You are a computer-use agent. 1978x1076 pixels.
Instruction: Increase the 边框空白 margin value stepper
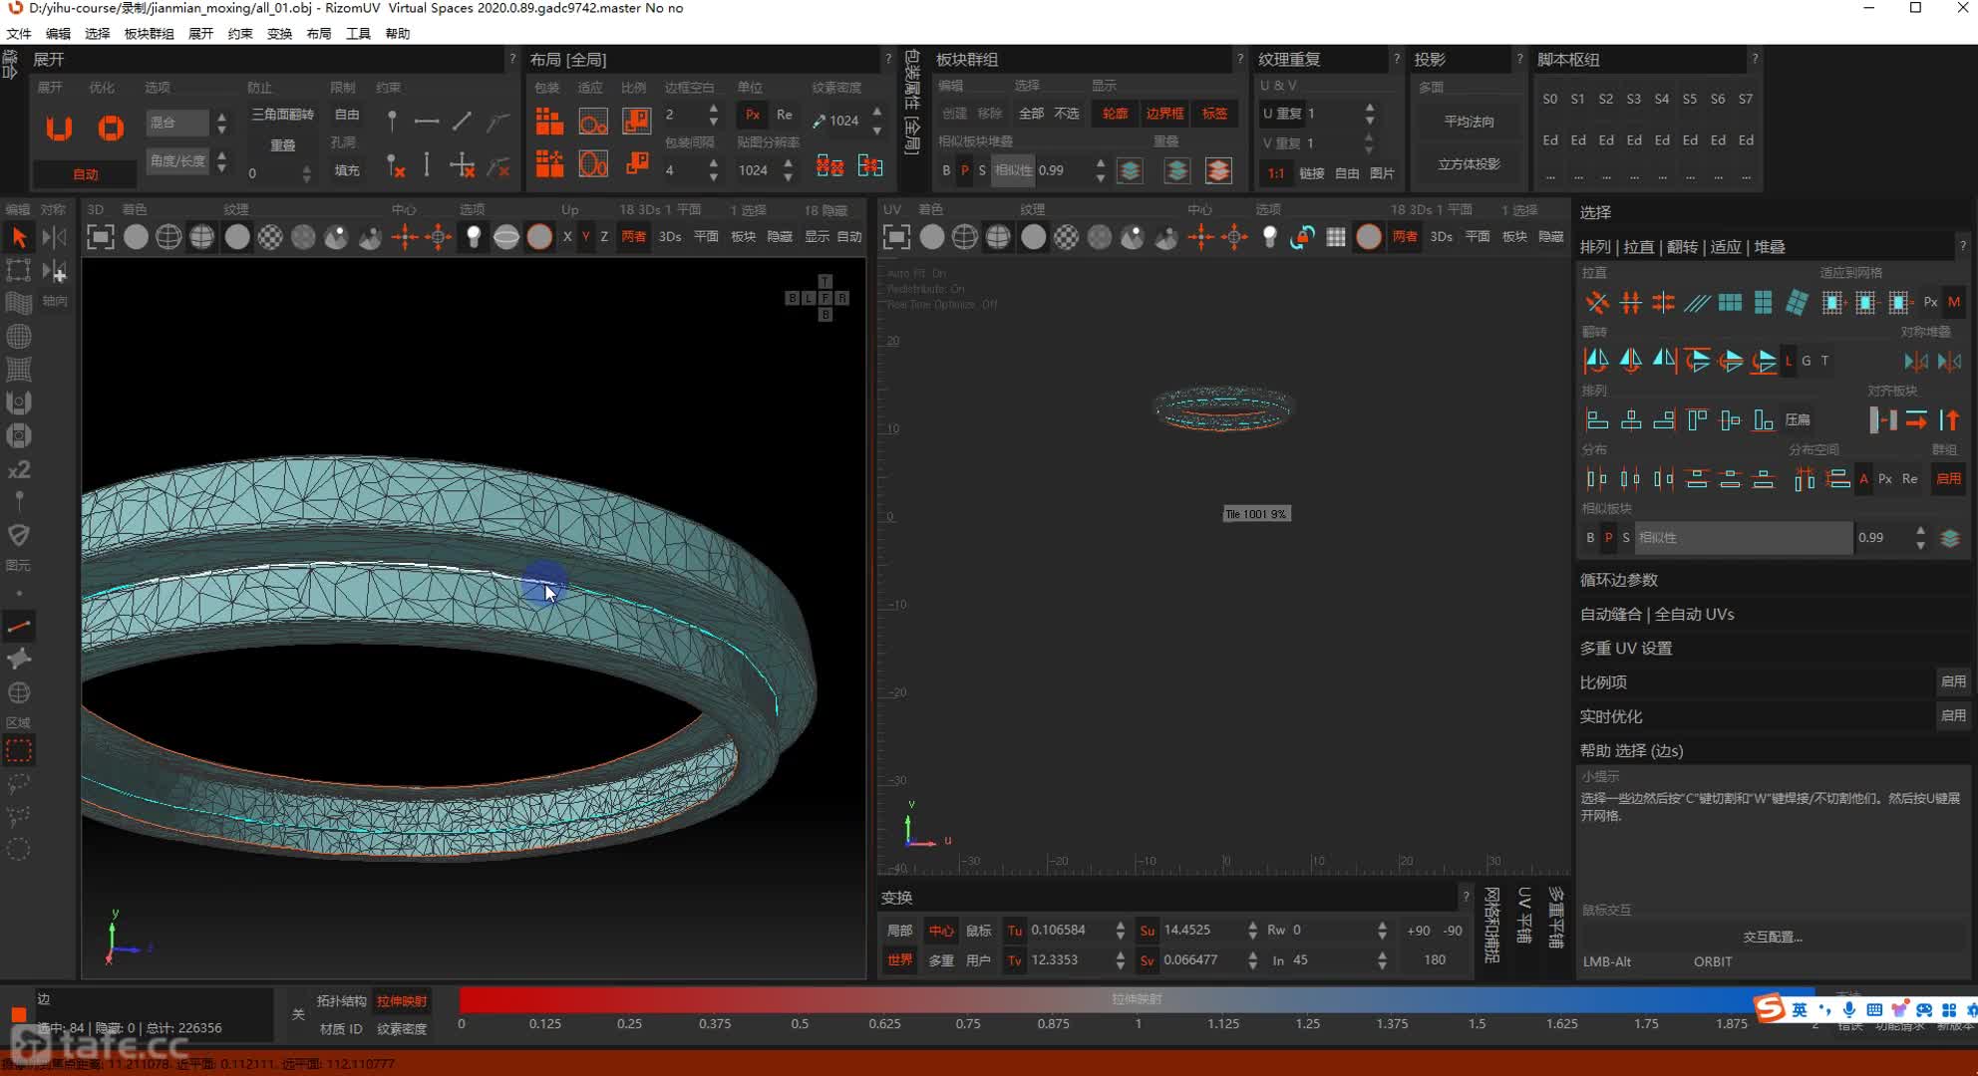tap(713, 109)
